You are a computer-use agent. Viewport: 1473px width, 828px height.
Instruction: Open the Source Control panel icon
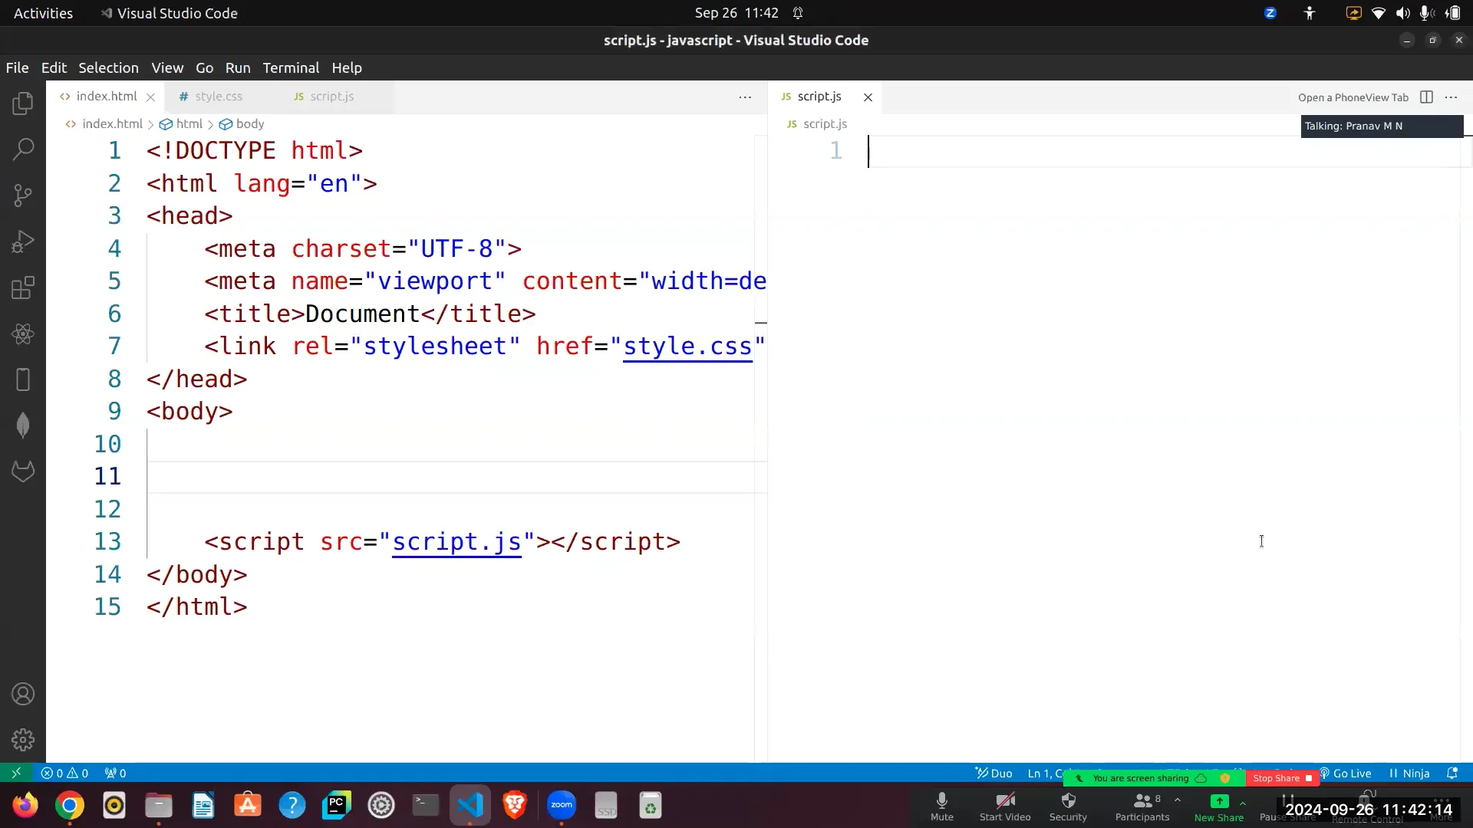coord(23,195)
